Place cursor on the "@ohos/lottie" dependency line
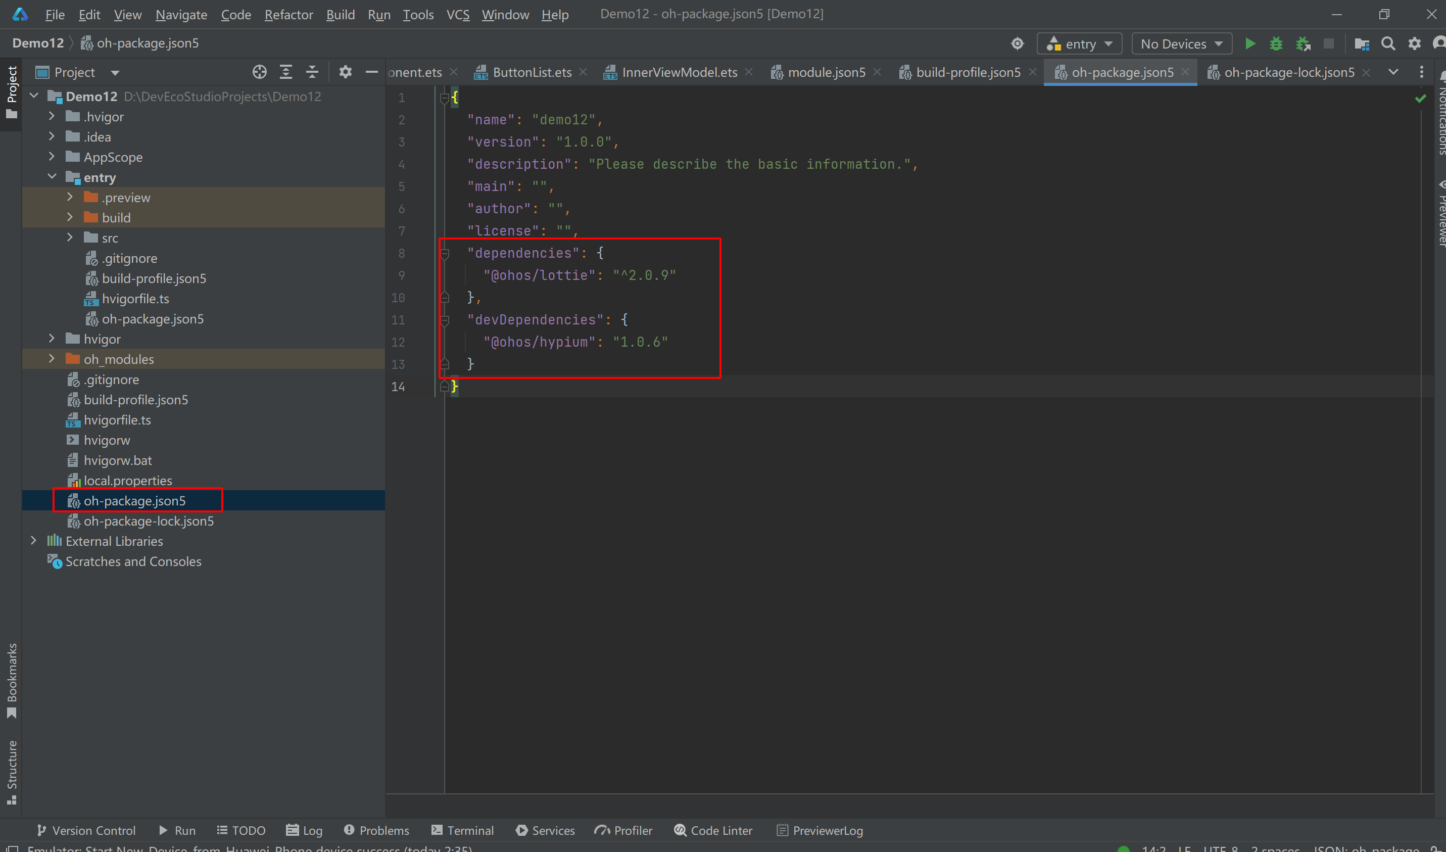Image resolution: width=1446 pixels, height=852 pixels. coord(580,275)
